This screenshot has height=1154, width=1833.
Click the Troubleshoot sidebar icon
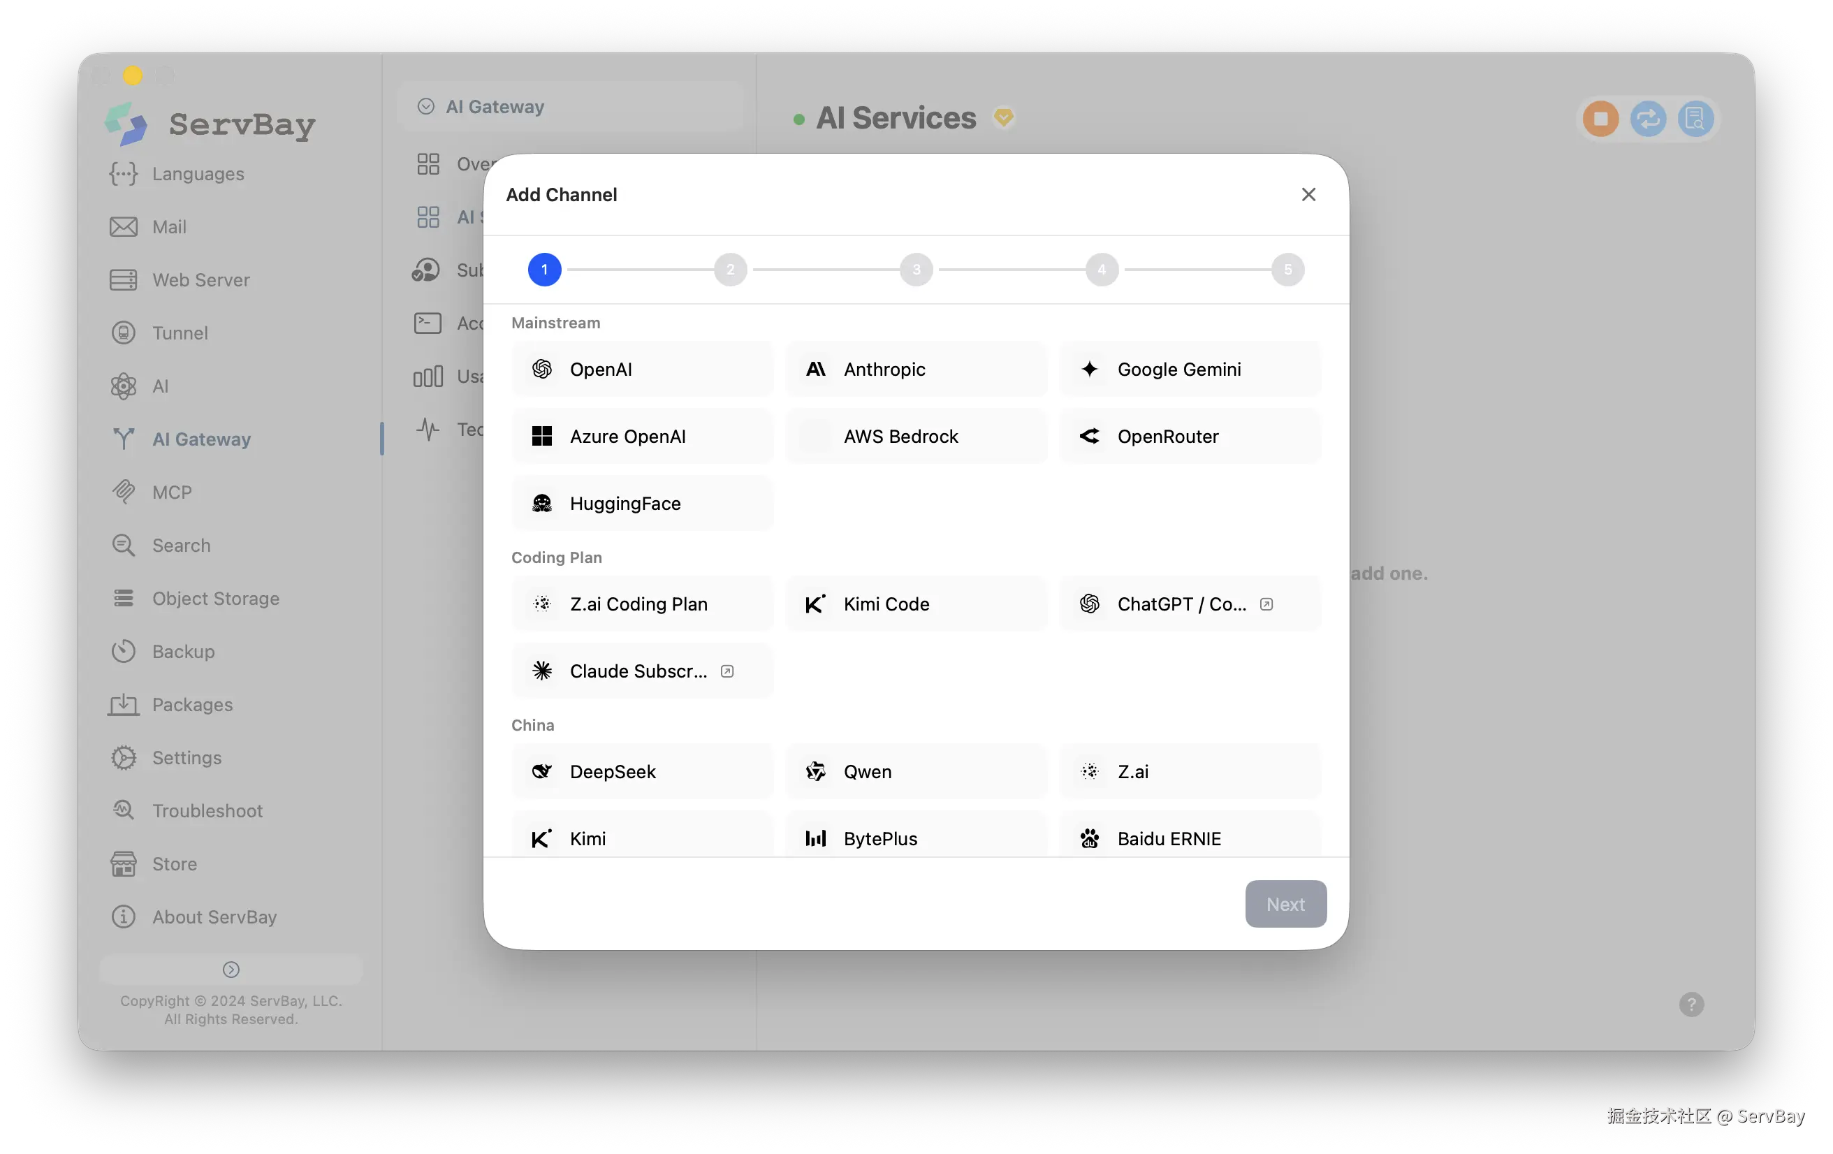(124, 811)
